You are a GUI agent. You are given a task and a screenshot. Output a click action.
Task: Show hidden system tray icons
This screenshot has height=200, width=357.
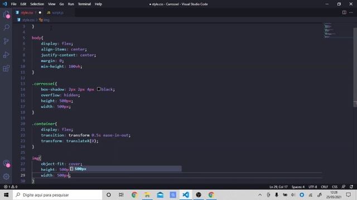(260, 195)
